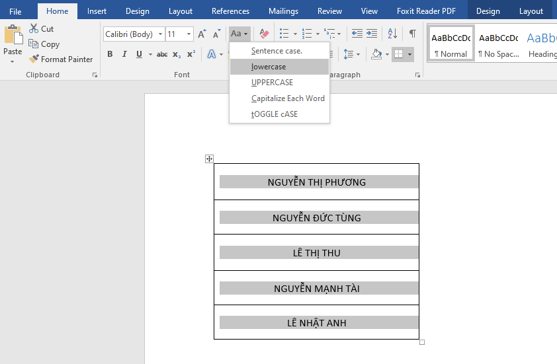Image resolution: width=557 pixels, height=364 pixels.
Task: Click the table cell NGUYỄN THỊ PHƯƠNG
Action: tap(316, 182)
